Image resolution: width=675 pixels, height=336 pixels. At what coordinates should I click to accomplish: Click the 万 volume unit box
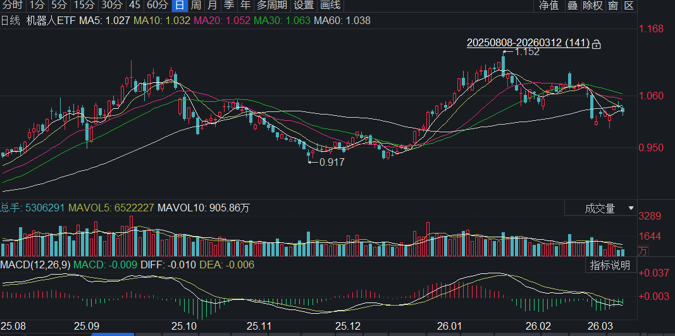point(643,251)
